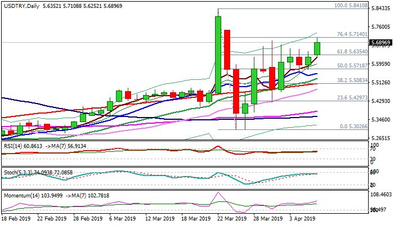Click the 0.0 Fibonacci level label
This screenshot has width=394, height=225.
(353, 127)
